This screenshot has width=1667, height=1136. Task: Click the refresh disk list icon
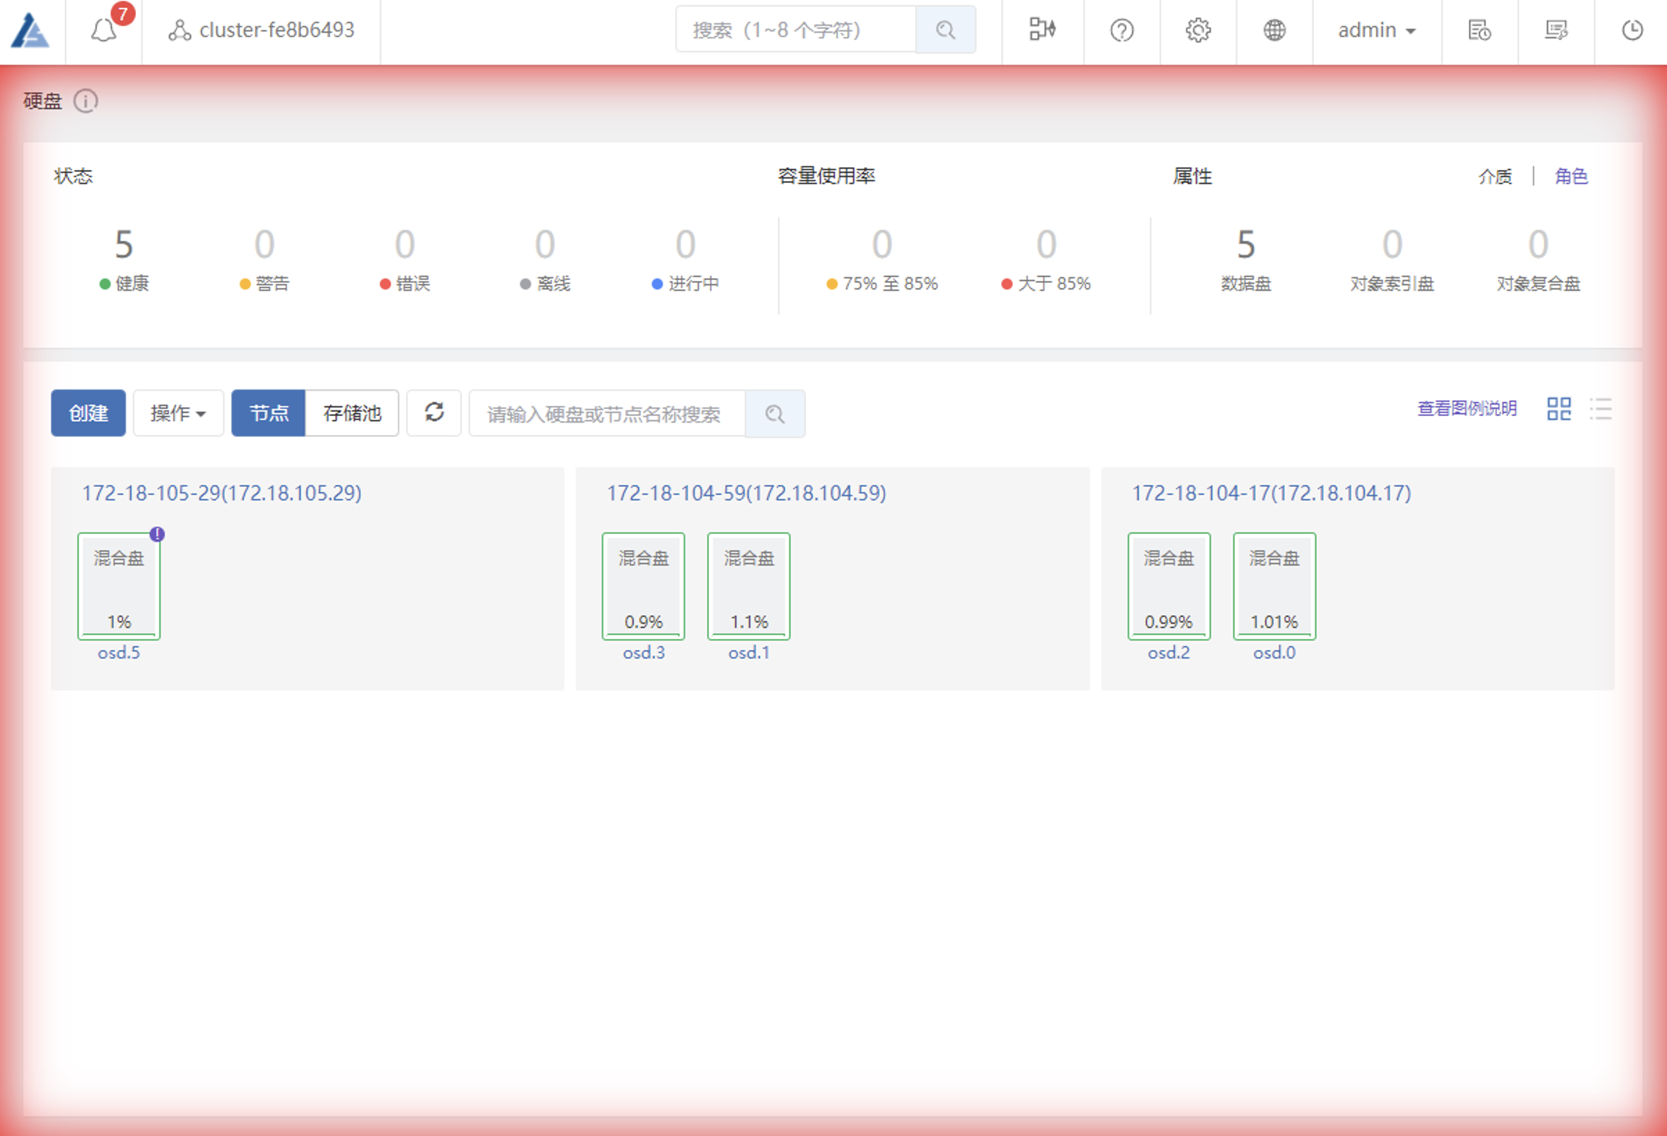[434, 413]
